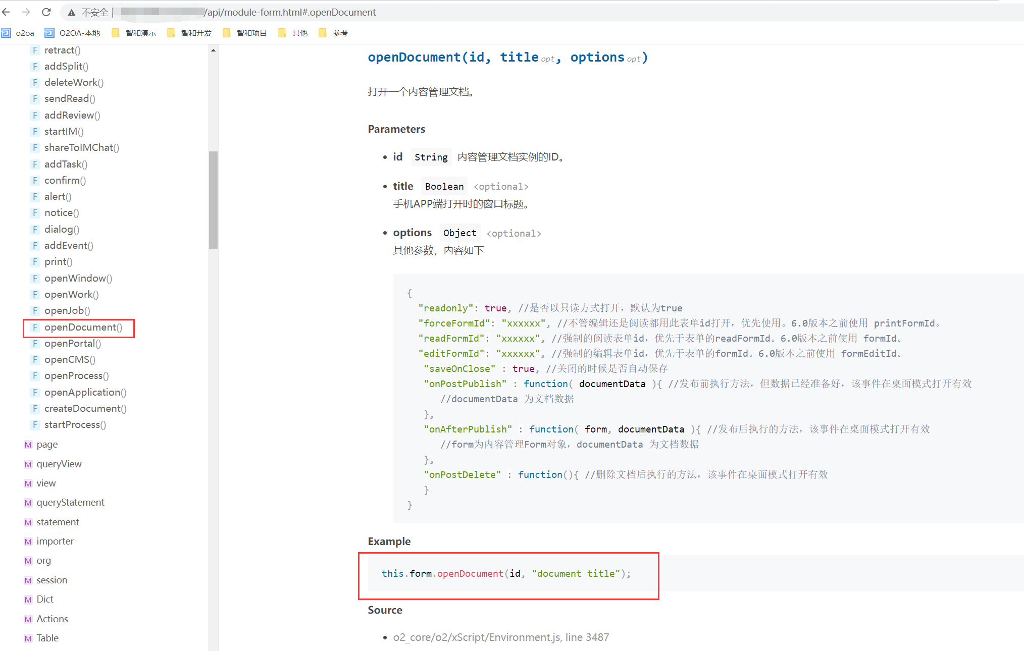Open the Environment.js line 3487 source link
The height and width of the screenshot is (651, 1024).
pos(501,637)
